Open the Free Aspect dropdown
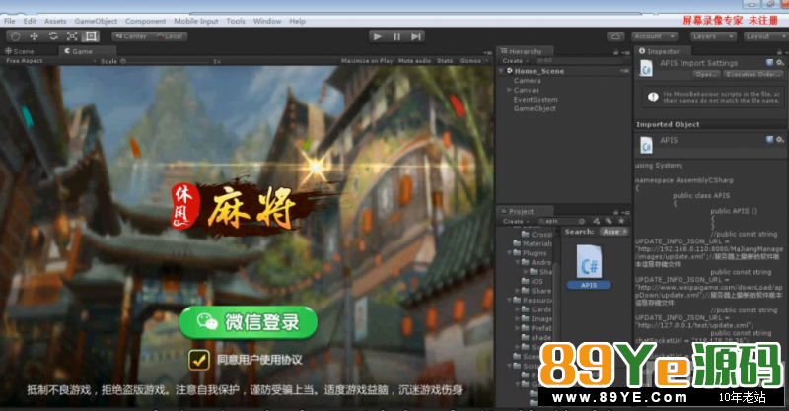This screenshot has width=789, height=411. pyautogui.click(x=50, y=61)
